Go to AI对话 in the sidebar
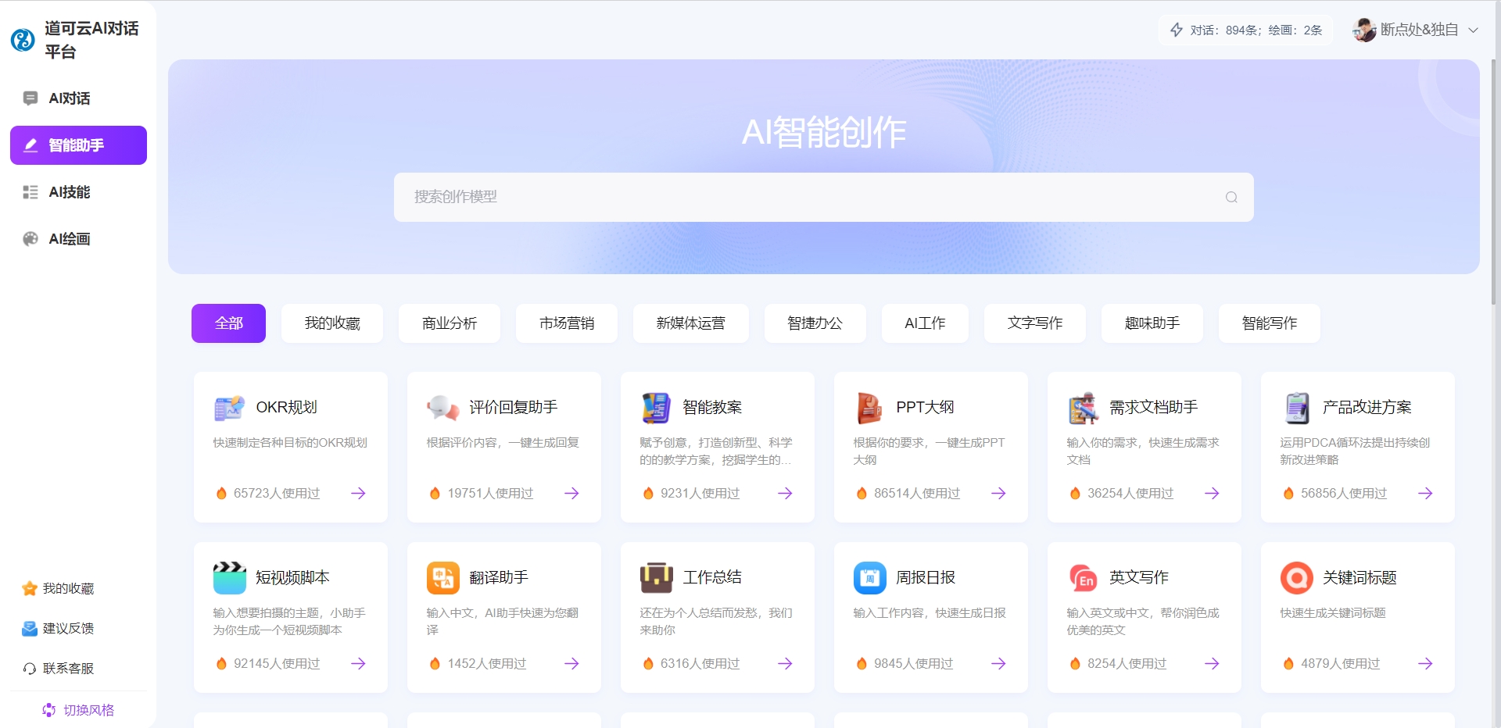 (69, 98)
